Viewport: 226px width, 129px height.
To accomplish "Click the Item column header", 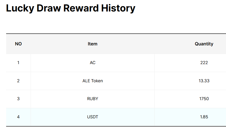I will (x=93, y=44).
